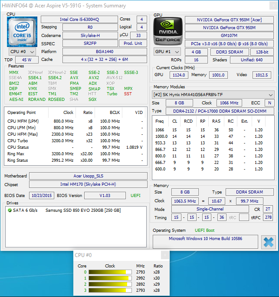Select the Samsung SSD 850 EVO drive row
This screenshot has height=297, width=279.
(x=76, y=210)
